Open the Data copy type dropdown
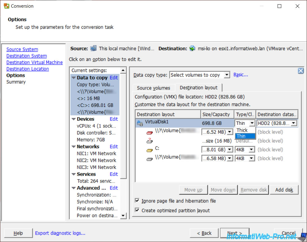The image size is (307, 242). click(x=227, y=75)
